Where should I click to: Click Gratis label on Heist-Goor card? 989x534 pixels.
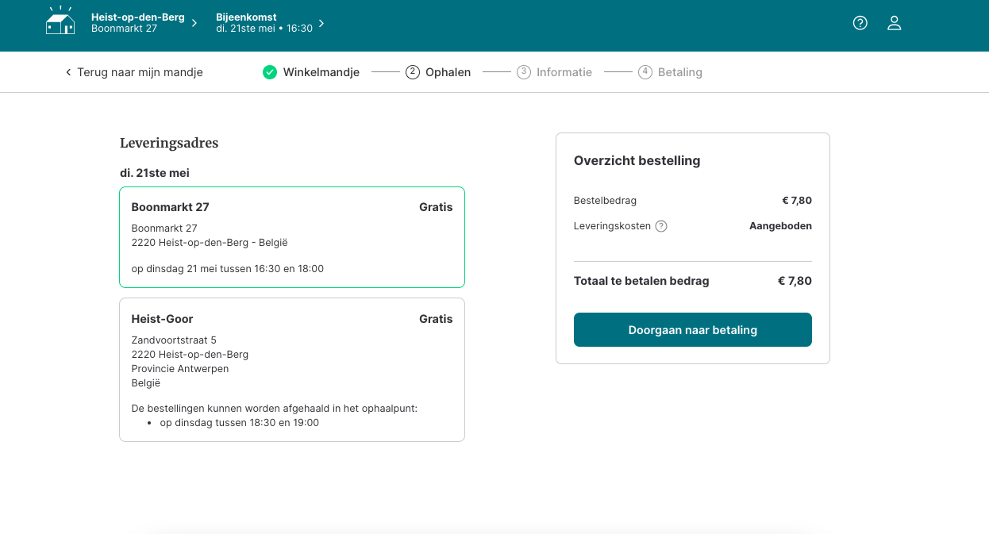pyautogui.click(x=436, y=319)
